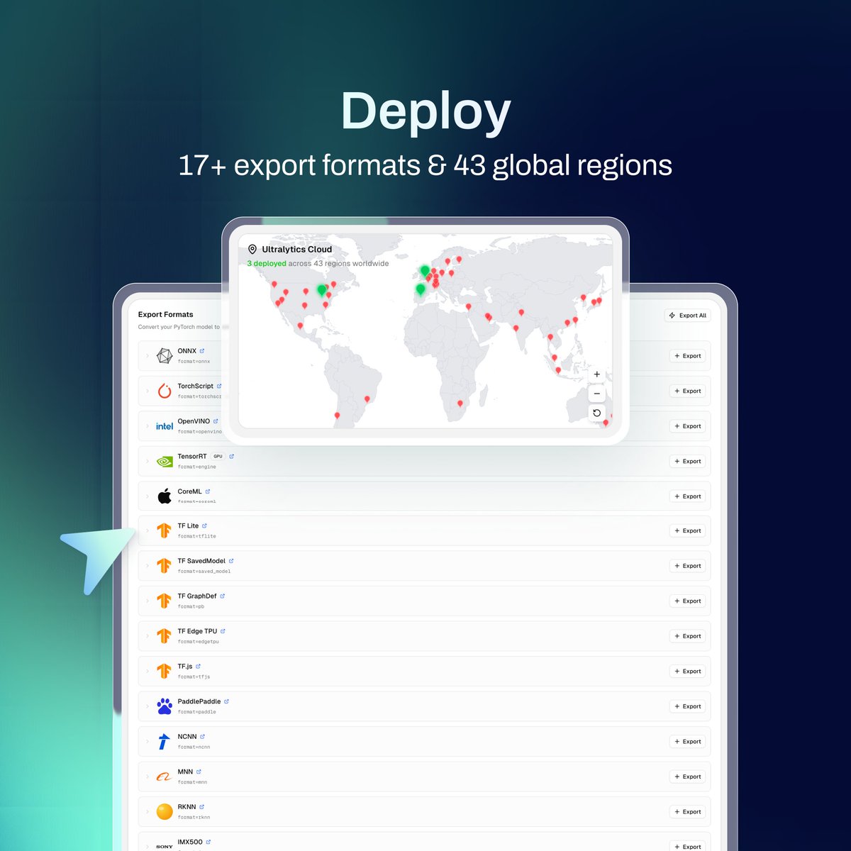The image size is (851, 851).
Task: Click the "3 deployed" status text
Action: 267,263
